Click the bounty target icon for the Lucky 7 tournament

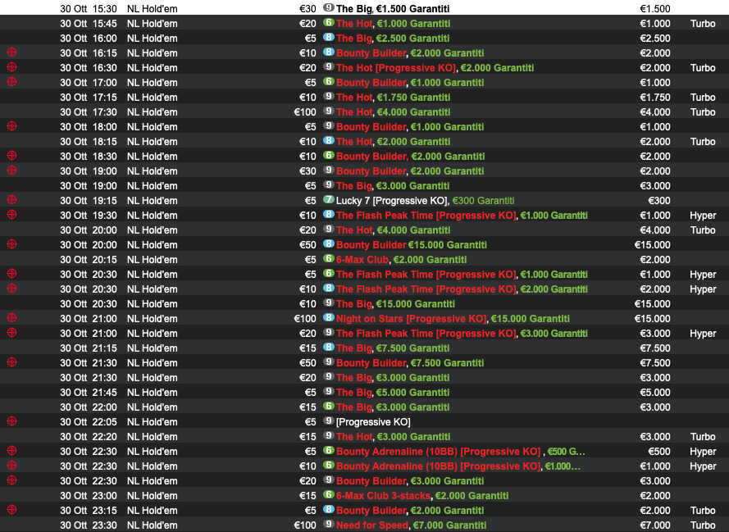[x=12, y=200]
